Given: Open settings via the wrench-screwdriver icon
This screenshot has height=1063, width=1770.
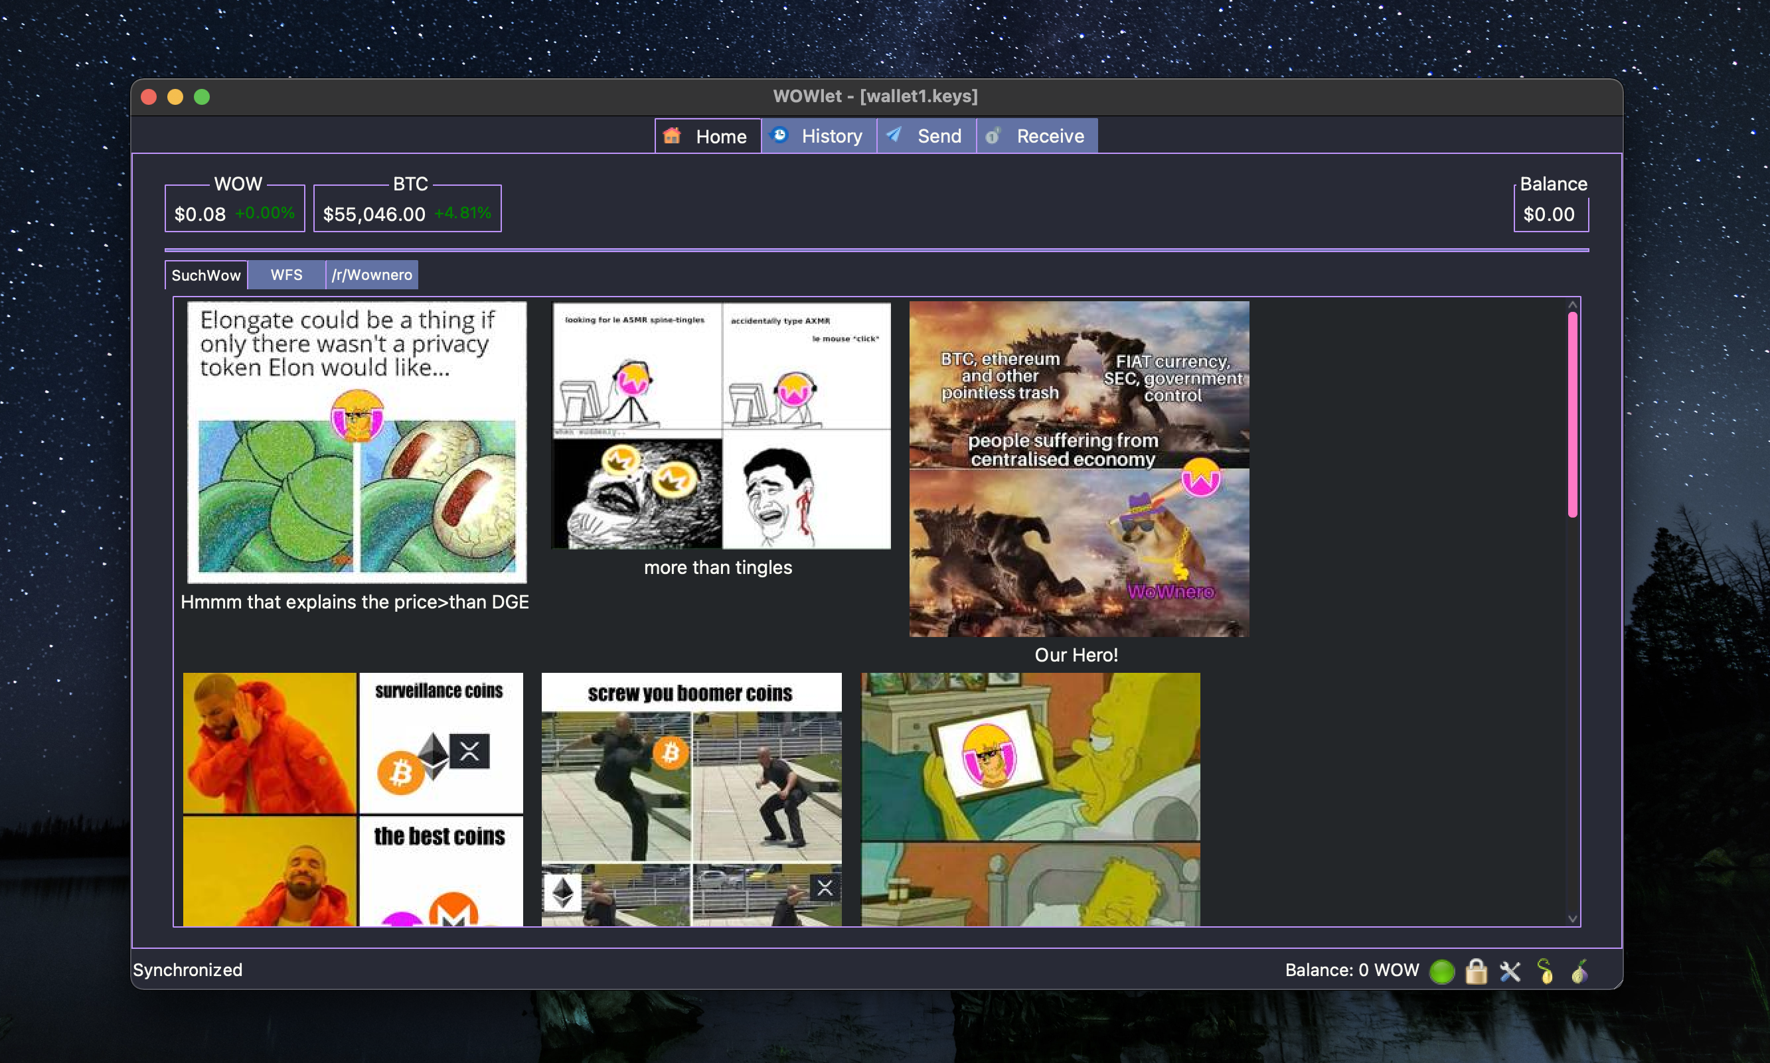Looking at the screenshot, I should (x=1510, y=971).
